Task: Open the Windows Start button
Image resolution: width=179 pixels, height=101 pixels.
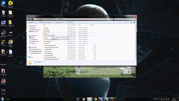Action: coord(3,99)
